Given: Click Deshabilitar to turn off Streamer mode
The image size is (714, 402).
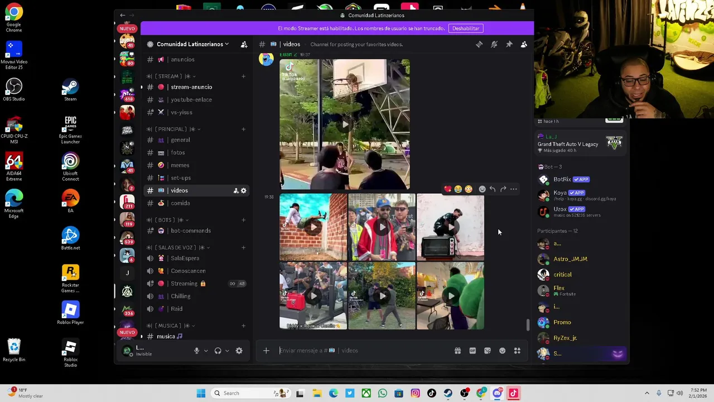Looking at the screenshot, I should (466, 28).
